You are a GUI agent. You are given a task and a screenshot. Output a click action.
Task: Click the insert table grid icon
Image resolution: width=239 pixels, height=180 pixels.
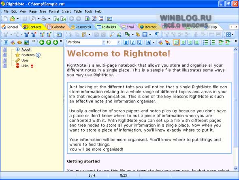tap(145, 35)
